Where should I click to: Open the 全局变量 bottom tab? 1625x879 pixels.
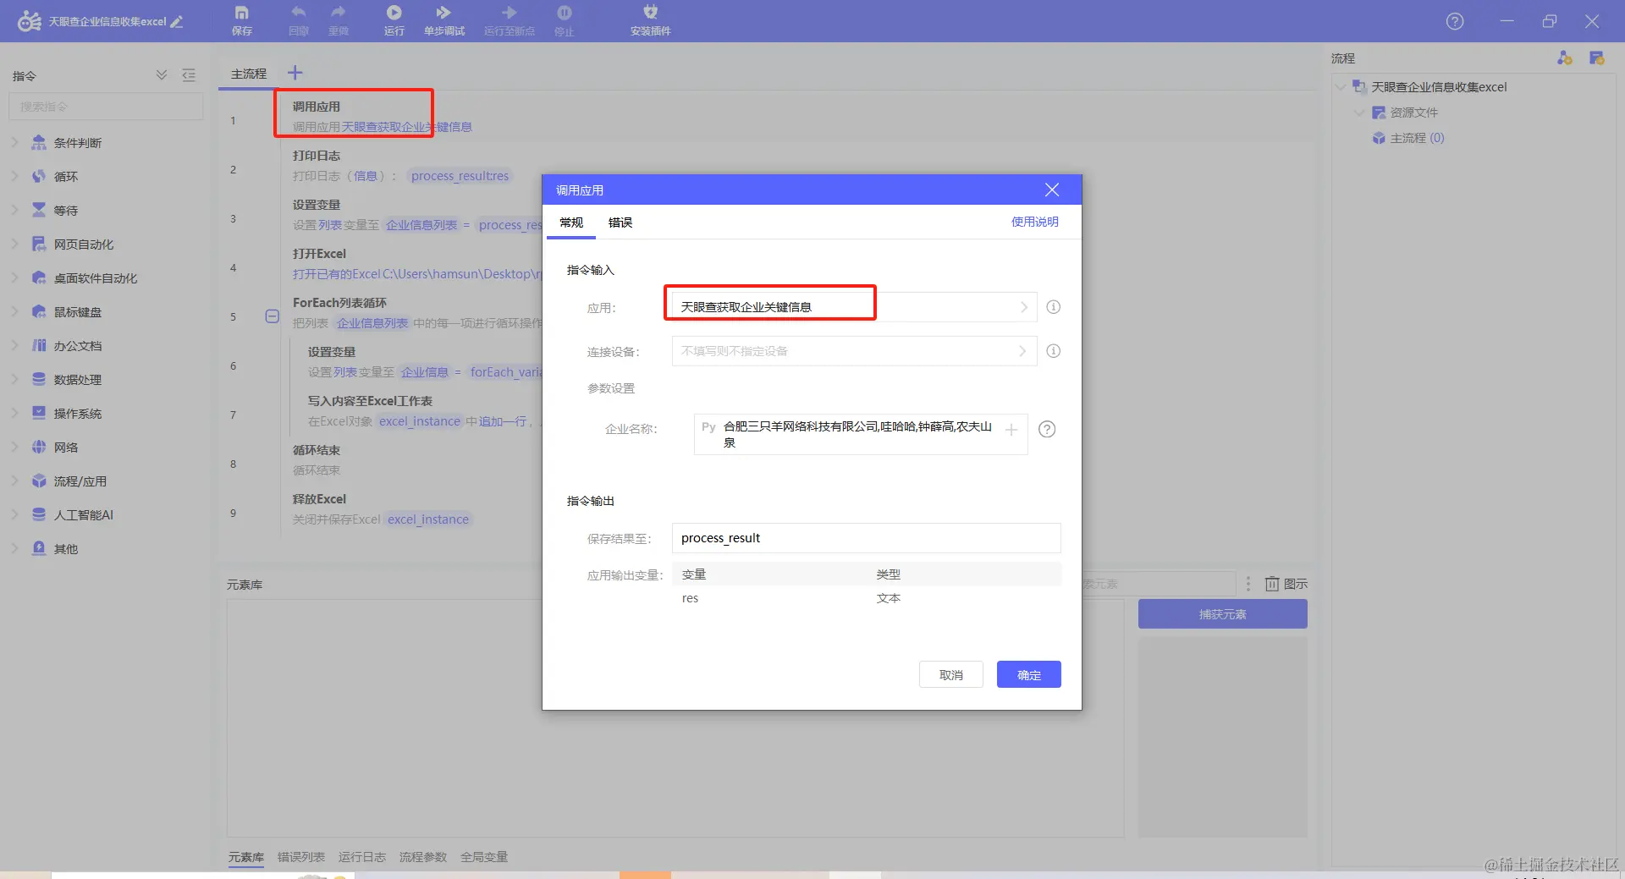click(x=484, y=857)
